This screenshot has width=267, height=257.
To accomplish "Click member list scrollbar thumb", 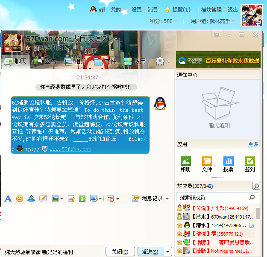I will tap(258, 213).
